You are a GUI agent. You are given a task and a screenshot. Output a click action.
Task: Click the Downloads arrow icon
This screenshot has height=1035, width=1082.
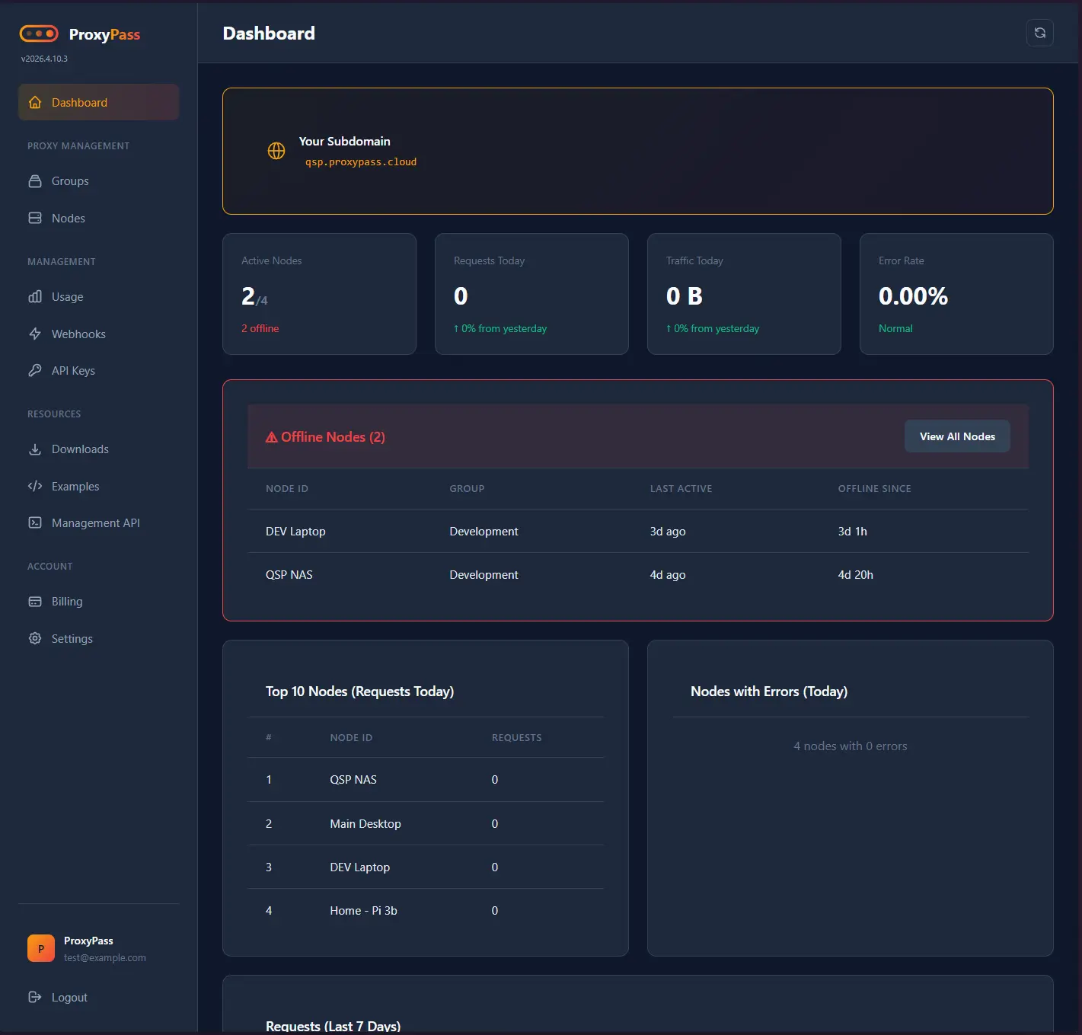click(35, 449)
